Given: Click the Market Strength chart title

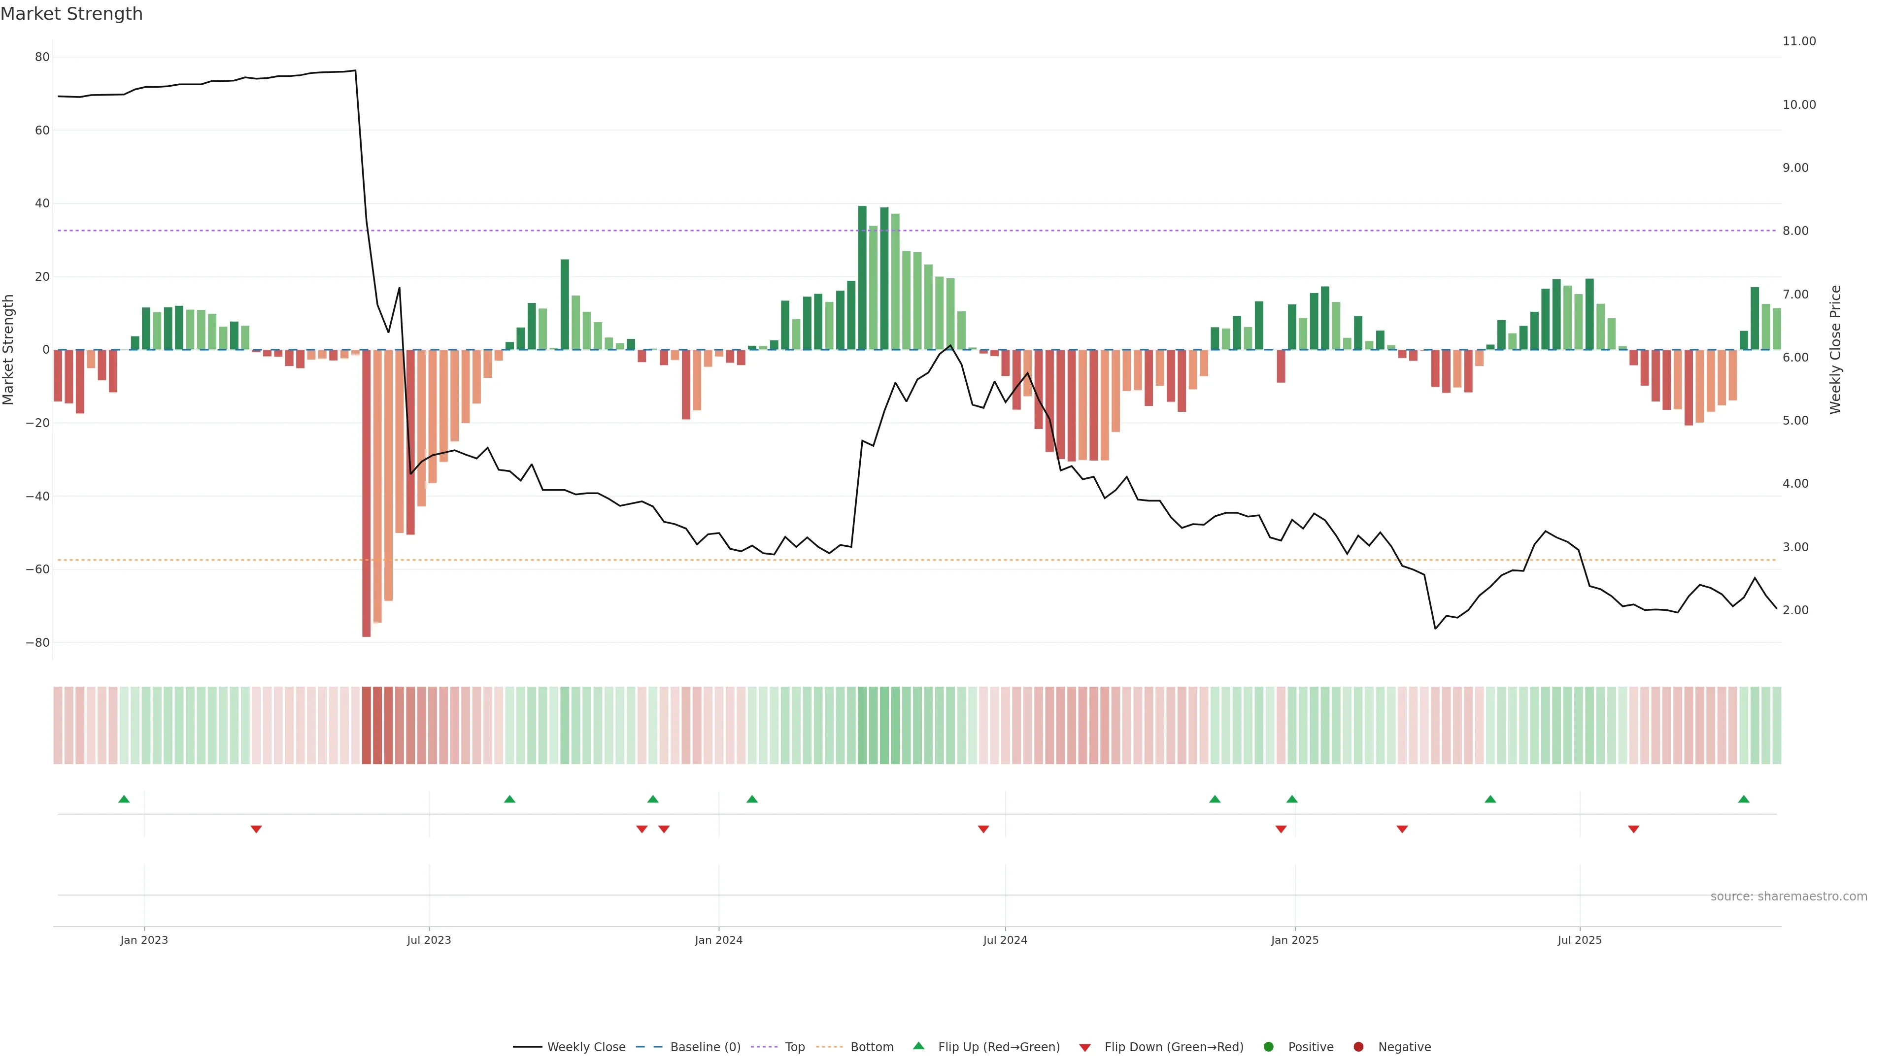Looking at the screenshot, I should 72,14.
